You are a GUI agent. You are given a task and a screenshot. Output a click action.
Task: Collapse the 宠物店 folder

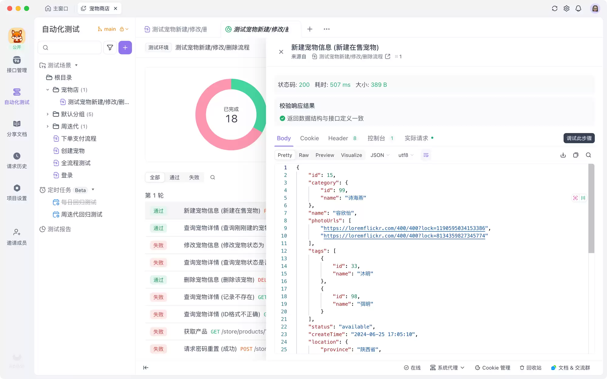(x=47, y=90)
